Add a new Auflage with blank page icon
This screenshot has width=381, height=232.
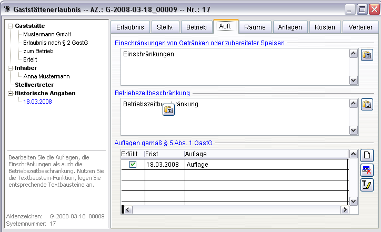[367, 155]
